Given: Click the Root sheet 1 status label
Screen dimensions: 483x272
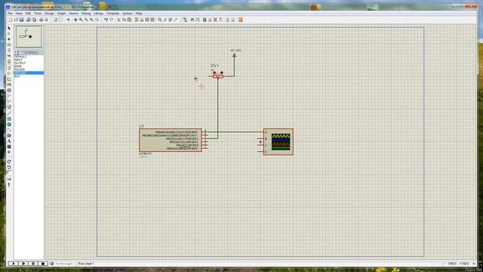Looking at the screenshot, I should click(86, 264).
